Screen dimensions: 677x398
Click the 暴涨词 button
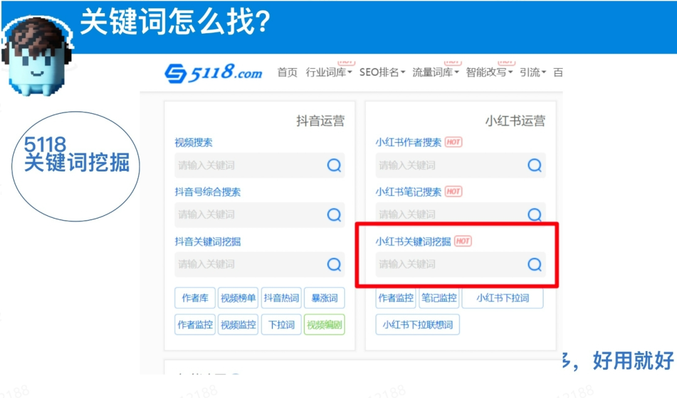pos(324,298)
